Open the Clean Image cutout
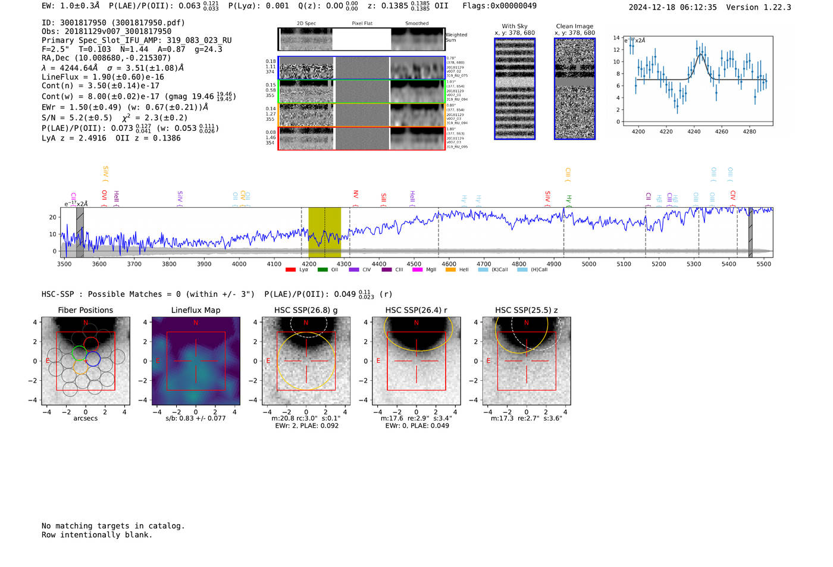 tap(575, 89)
